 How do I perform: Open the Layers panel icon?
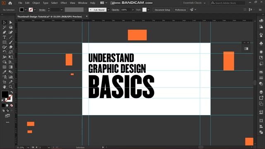pos(261,92)
